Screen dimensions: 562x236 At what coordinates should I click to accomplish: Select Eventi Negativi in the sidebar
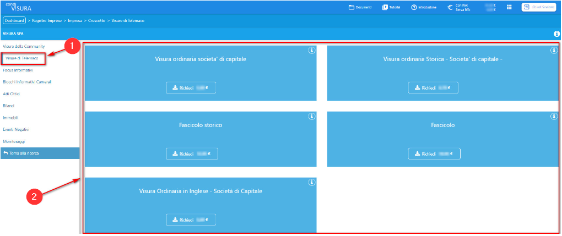pyautogui.click(x=16, y=129)
